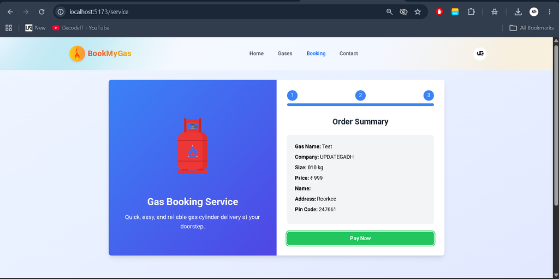
Task: Open the DecodeIT - YouTube bookmark
Action: 81,28
